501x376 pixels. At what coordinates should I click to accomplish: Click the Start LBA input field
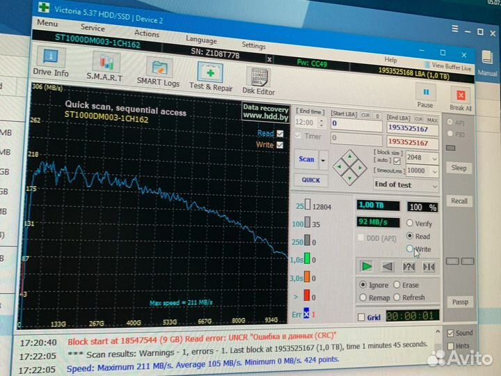[x=355, y=123]
